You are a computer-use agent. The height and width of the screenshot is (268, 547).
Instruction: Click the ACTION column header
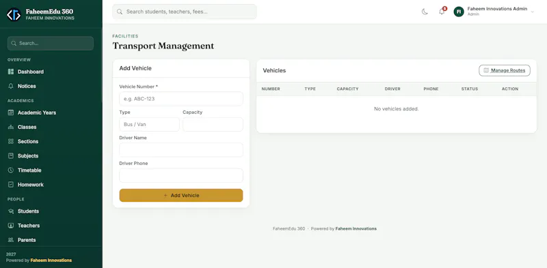pos(510,89)
